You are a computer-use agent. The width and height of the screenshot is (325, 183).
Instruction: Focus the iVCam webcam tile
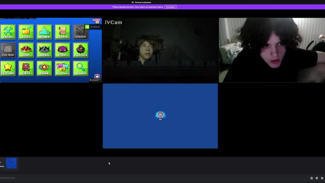(x=160, y=50)
